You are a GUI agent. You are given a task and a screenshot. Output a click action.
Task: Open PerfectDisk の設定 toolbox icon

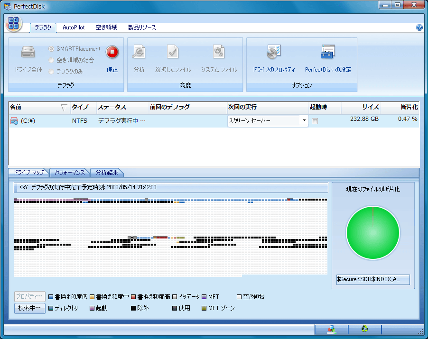328,52
